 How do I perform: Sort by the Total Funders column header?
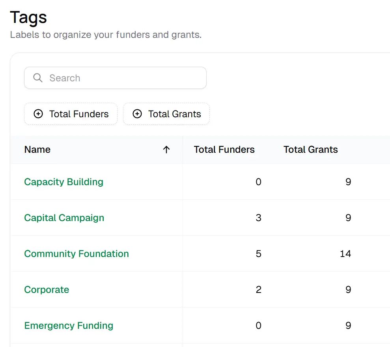click(x=224, y=150)
